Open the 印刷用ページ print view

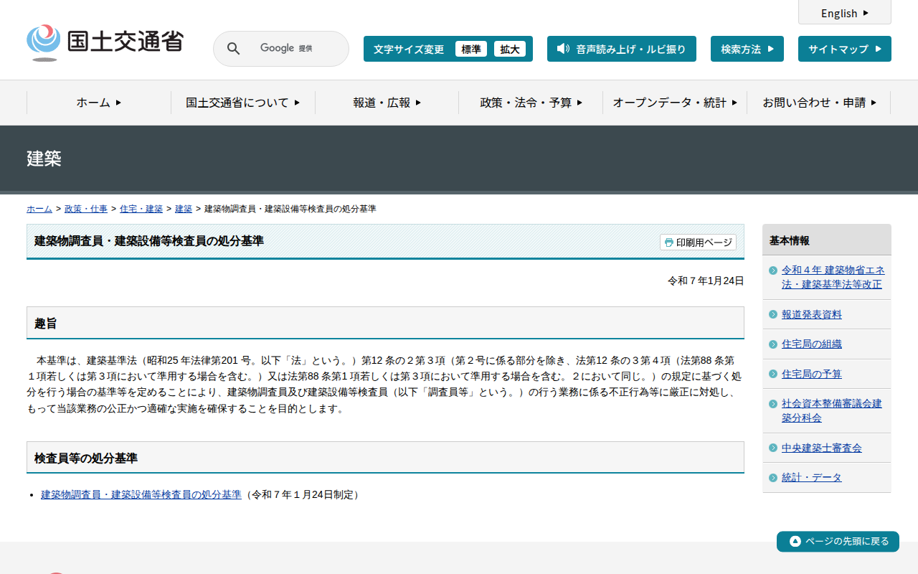699,243
